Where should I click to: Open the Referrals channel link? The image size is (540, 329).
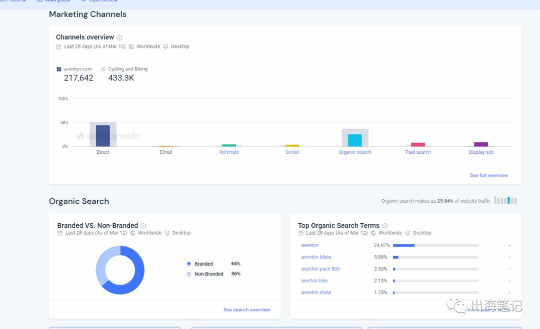pos(229,152)
